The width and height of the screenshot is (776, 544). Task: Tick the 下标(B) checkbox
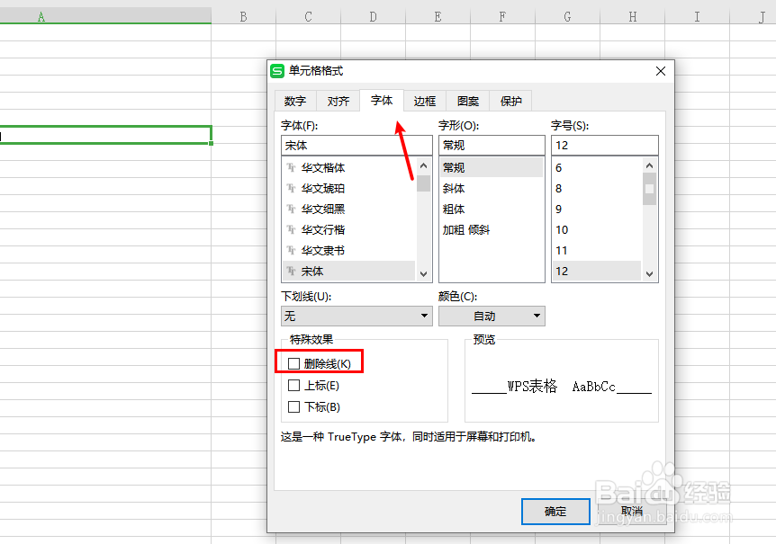tap(294, 407)
